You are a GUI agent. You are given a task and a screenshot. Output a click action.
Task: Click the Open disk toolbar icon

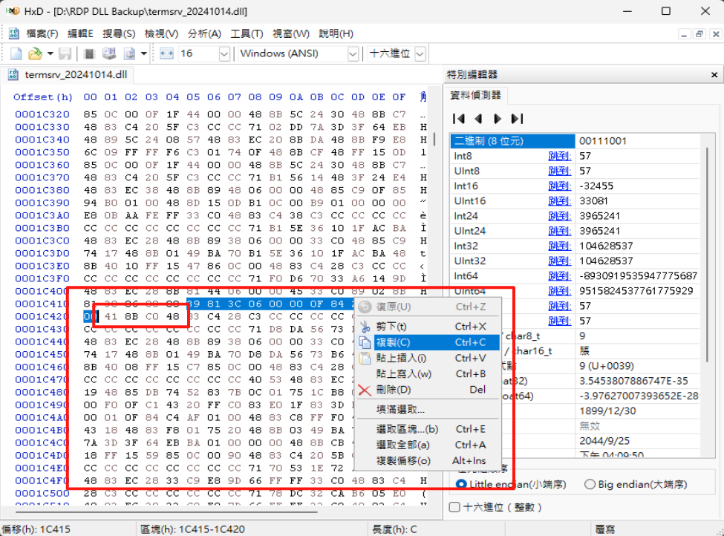(109, 53)
